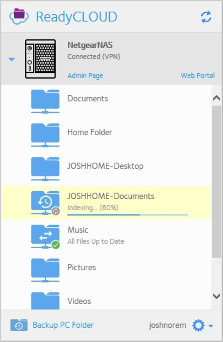
Task: Select the Music folder name
Action: click(78, 230)
